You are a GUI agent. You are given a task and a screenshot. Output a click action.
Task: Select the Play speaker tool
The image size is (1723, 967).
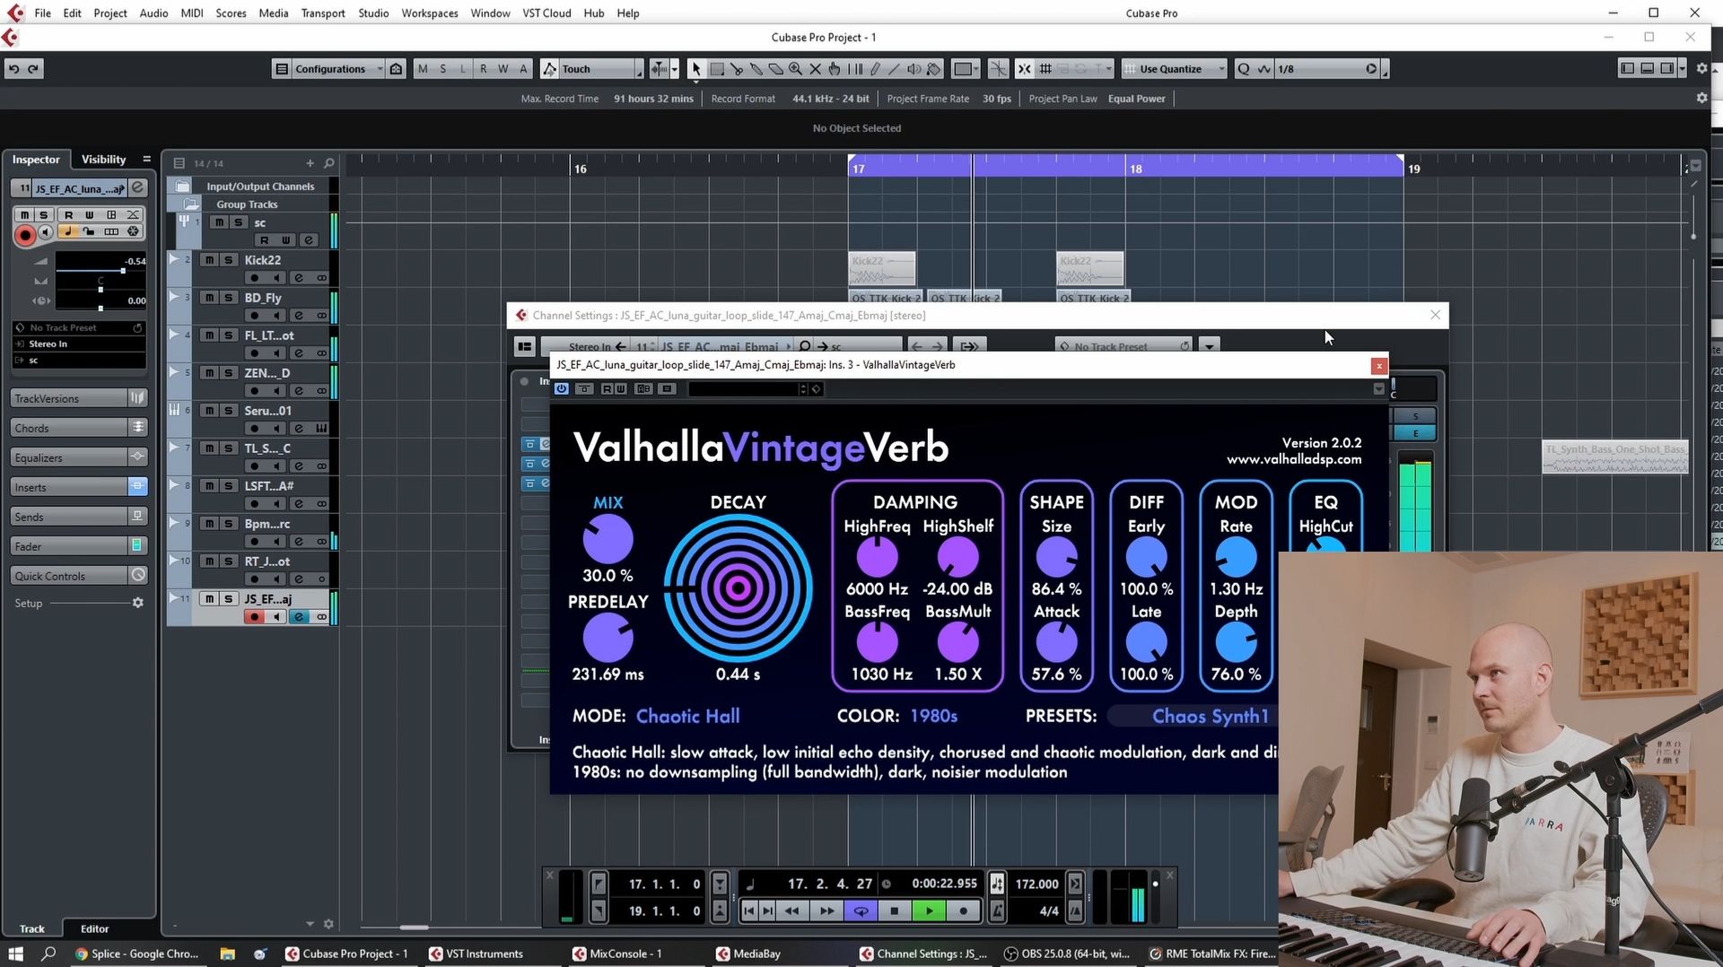(914, 69)
